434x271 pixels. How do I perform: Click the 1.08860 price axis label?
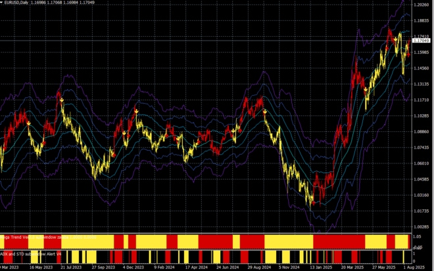[x=422, y=132]
